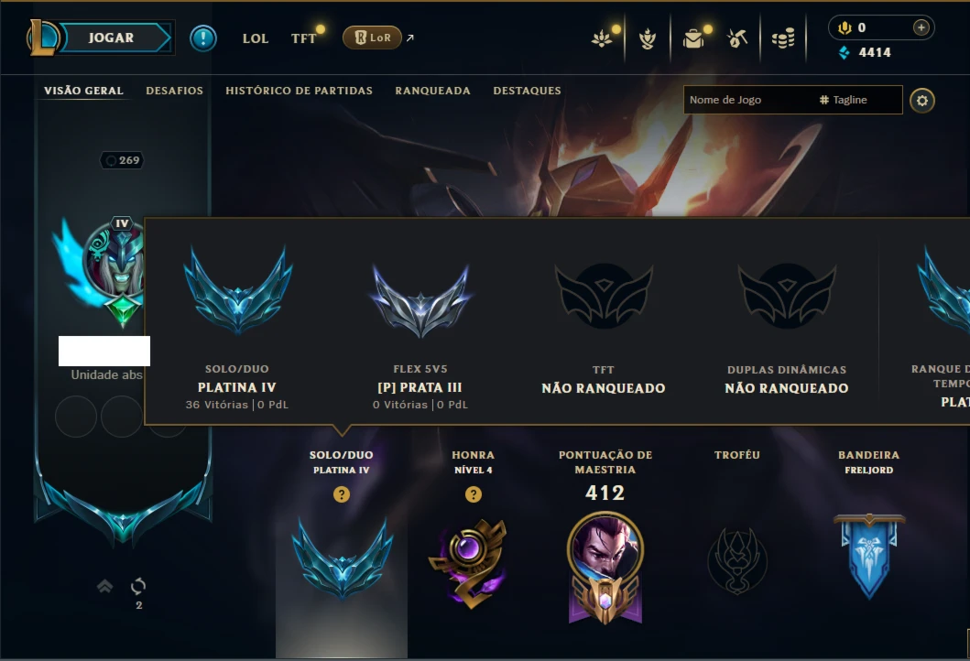Add Riot Points with plus button
Screen dimensions: 970x661
[x=921, y=27]
